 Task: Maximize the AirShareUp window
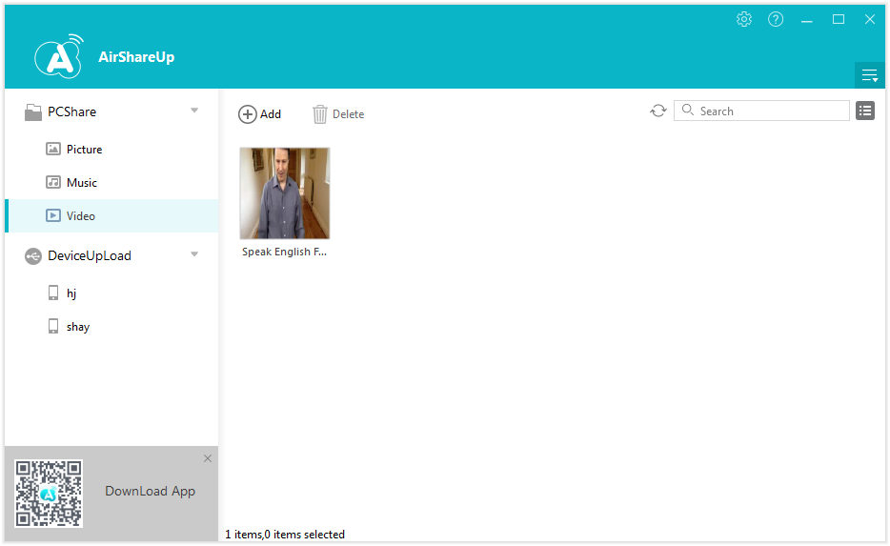[x=839, y=19]
